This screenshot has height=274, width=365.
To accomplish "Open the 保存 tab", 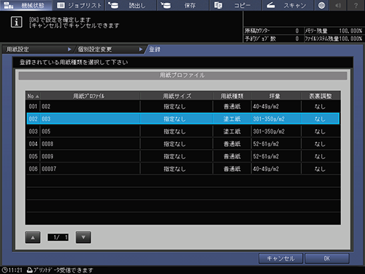I will click(183, 5).
